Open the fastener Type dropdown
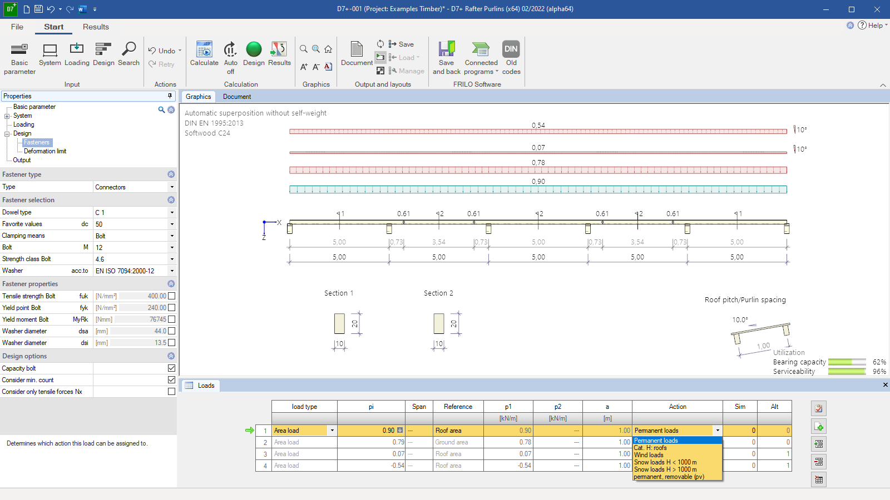The image size is (890, 500). pyautogui.click(x=172, y=187)
